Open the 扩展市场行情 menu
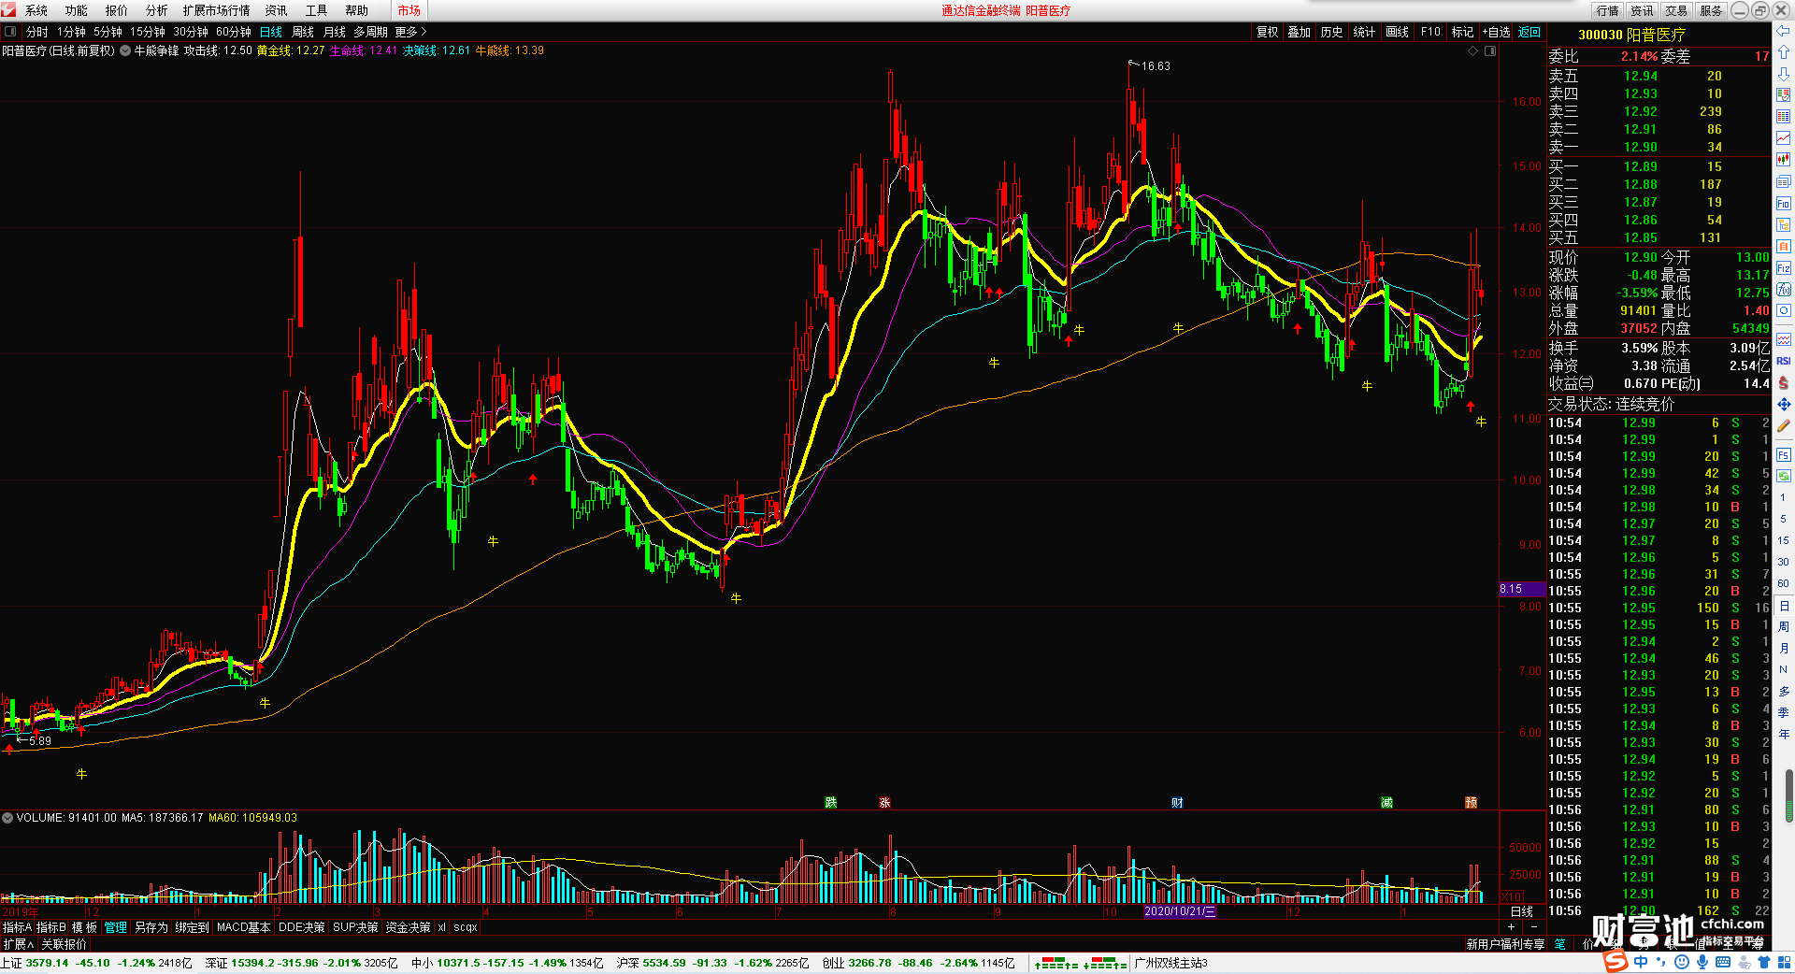 tap(216, 10)
